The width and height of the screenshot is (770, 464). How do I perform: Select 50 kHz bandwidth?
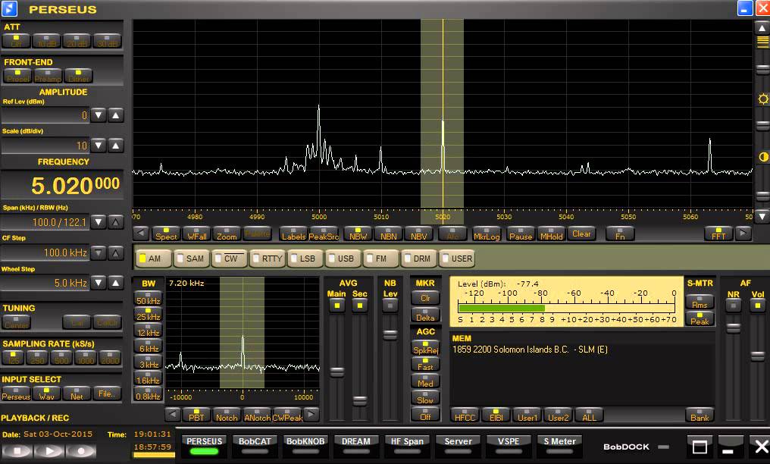tap(149, 298)
